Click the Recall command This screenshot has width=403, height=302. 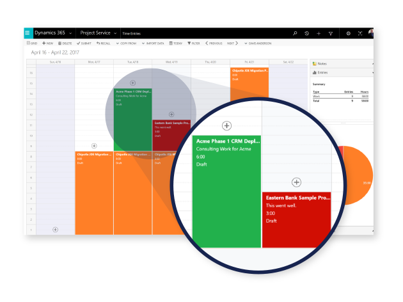click(x=104, y=43)
